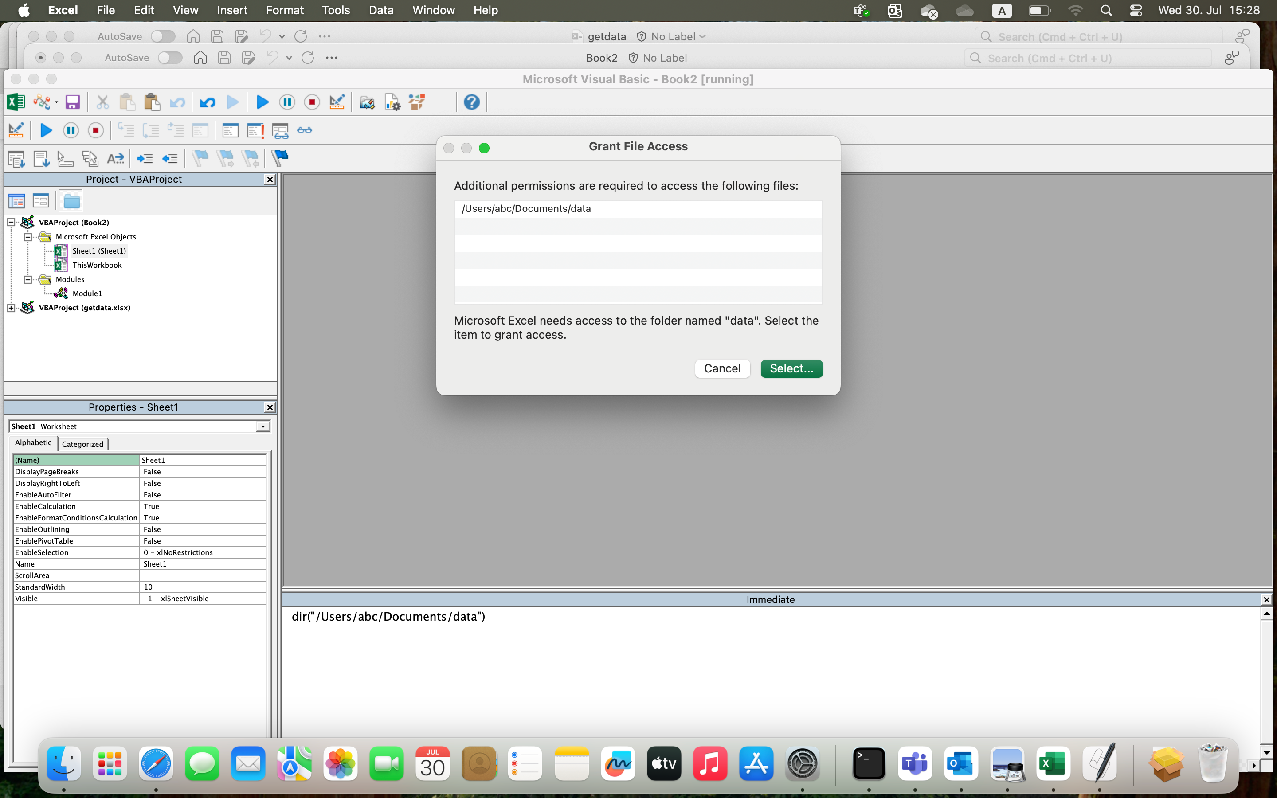Switch to Alphabetic properties tab
The height and width of the screenshot is (798, 1277).
[x=33, y=443]
